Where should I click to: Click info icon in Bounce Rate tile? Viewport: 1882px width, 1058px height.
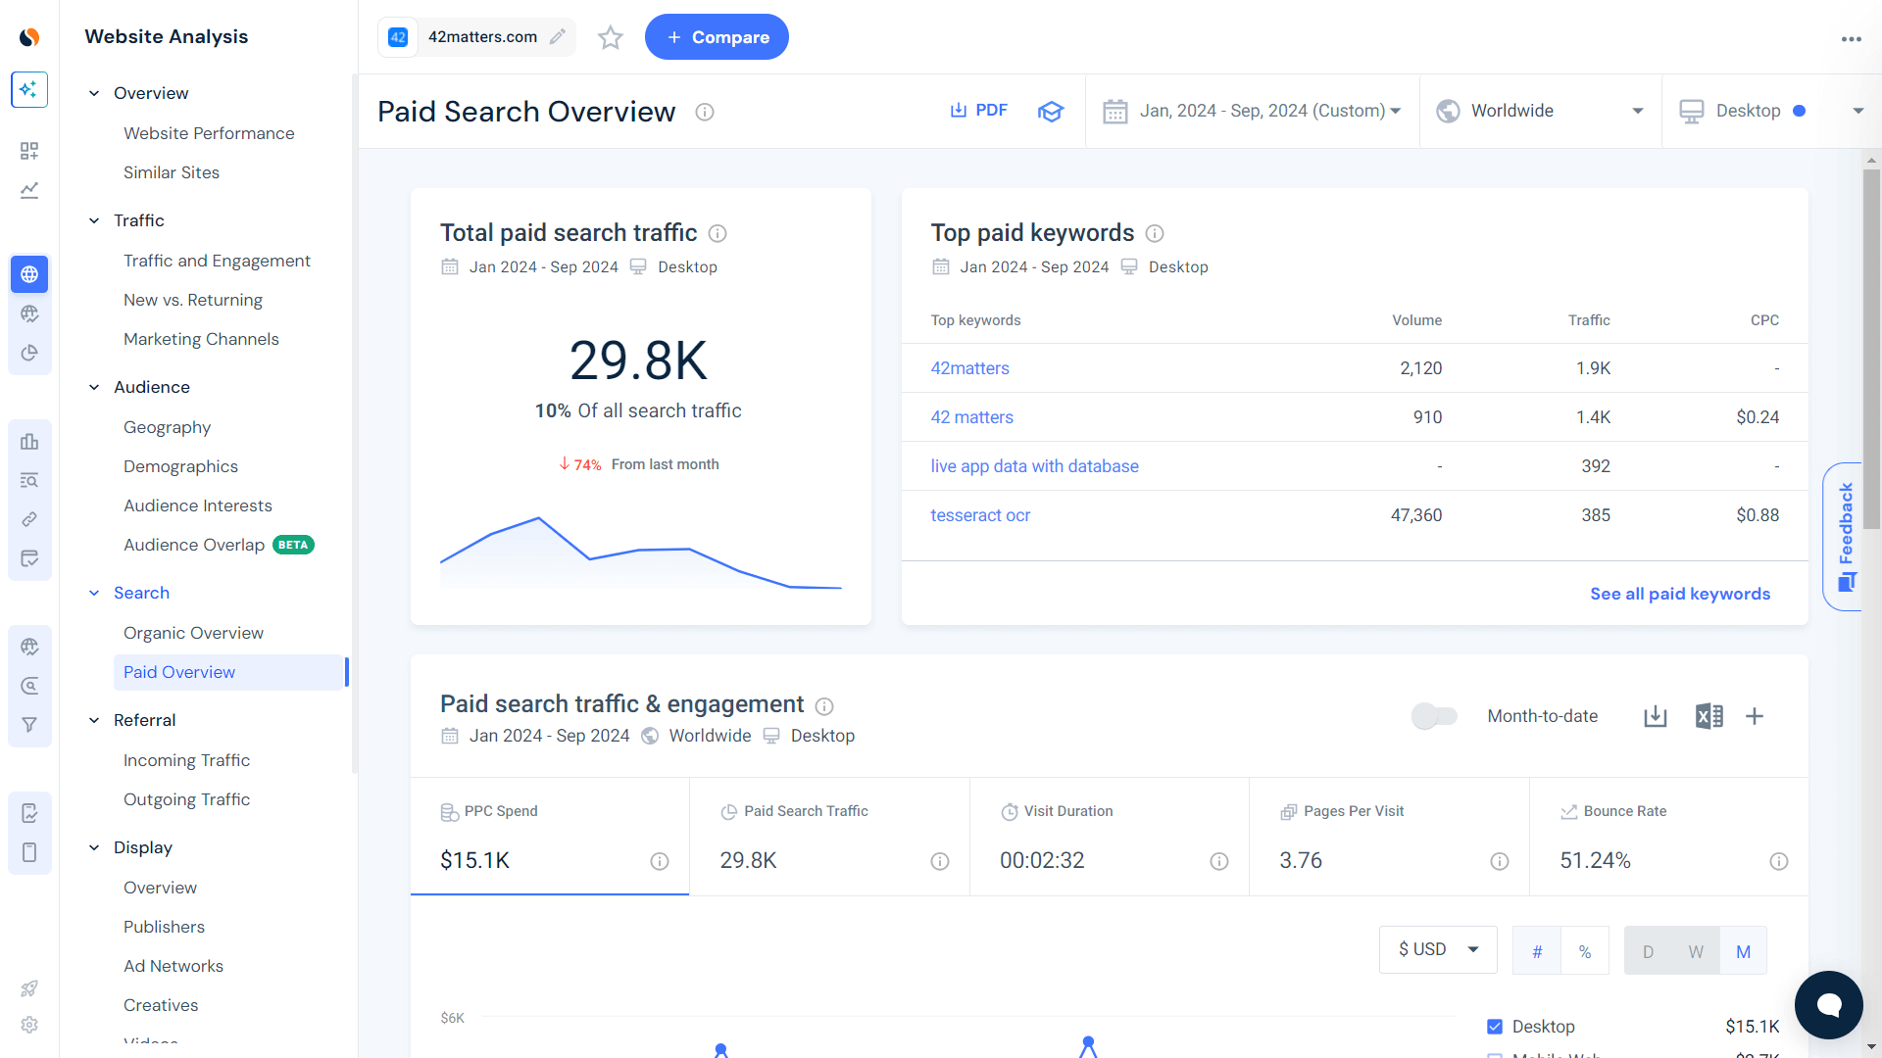(x=1779, y=861)
